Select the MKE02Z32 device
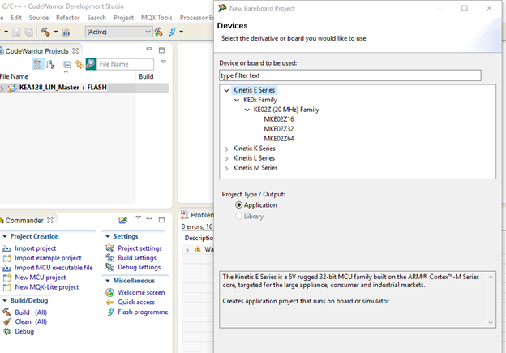The width and height of the screenshot is (506, 353). pyautogui.click(x=279, y=129)
